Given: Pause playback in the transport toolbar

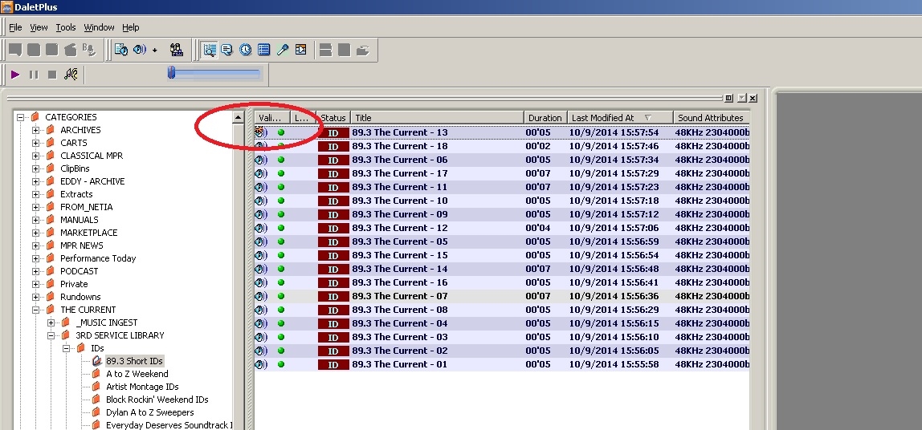Looking at the screenshot, I should pyautogui.click(x=34, y=75).
